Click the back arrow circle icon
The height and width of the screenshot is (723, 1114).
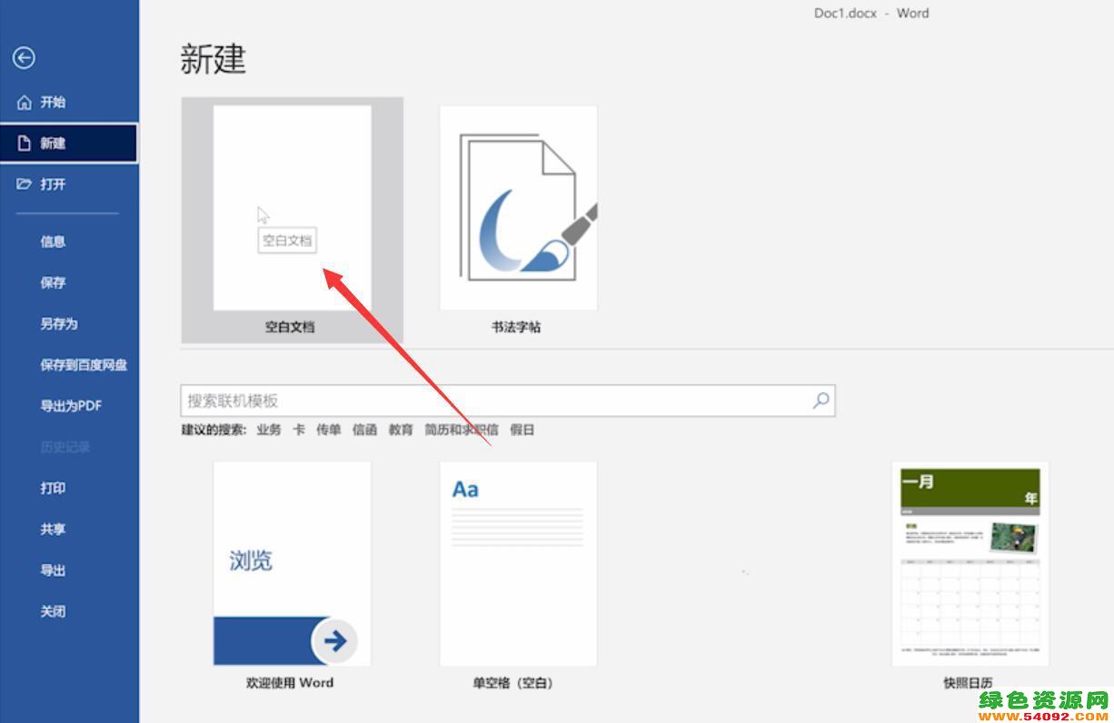24,58
